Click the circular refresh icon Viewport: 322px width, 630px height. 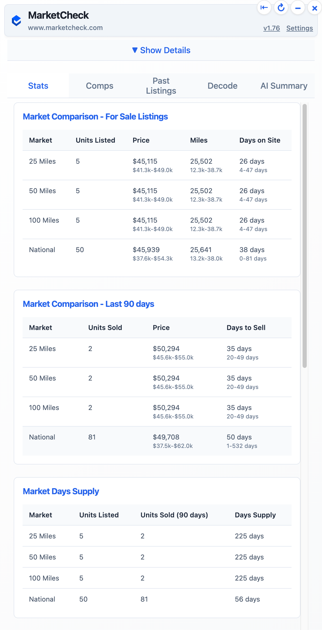(281, 8)
